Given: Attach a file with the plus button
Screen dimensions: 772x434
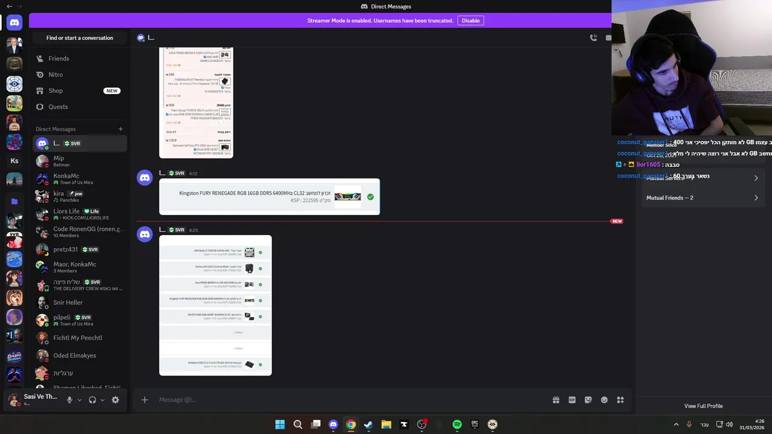Looking at the screenshot, I should click(x=145, y=400).
